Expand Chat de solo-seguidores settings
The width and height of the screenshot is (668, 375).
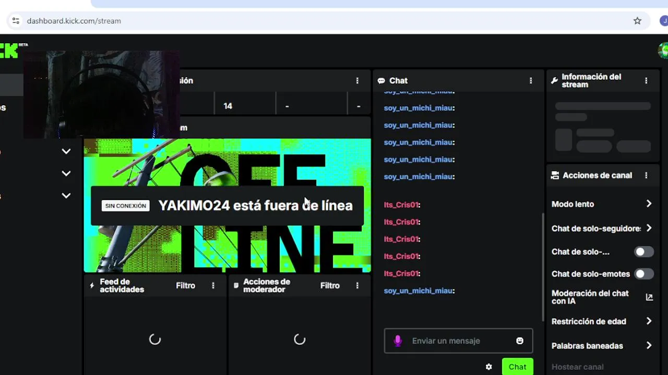(x=649, y=228)
